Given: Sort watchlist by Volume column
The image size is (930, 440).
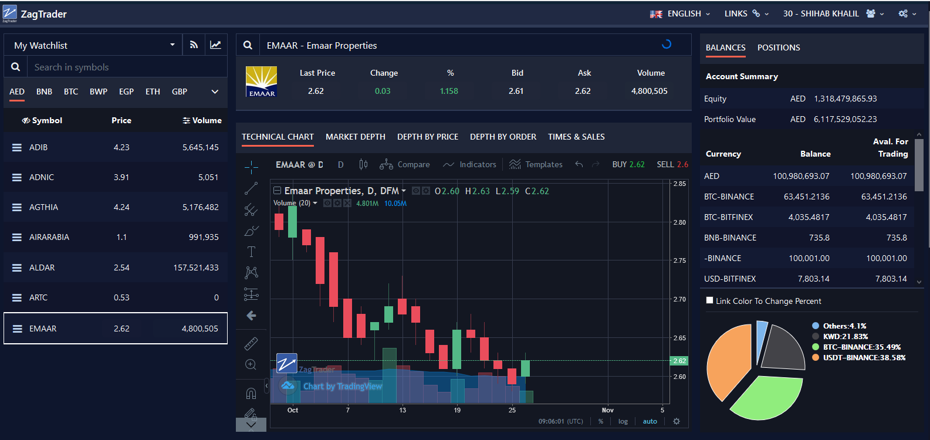Looking at the screenshot, I should click(x=202, y=120).
